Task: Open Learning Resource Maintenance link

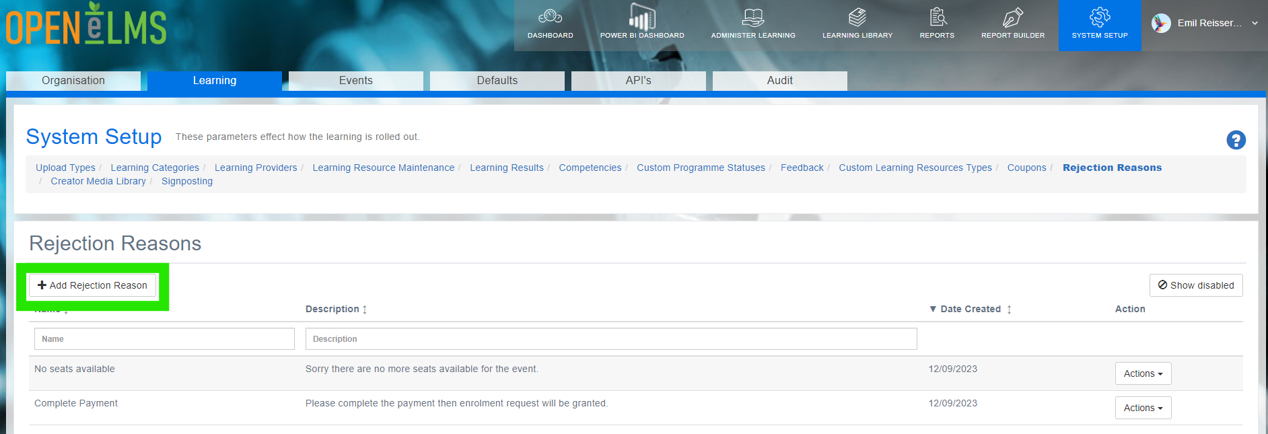Action: pyautogui.click(x=384, y=168)
